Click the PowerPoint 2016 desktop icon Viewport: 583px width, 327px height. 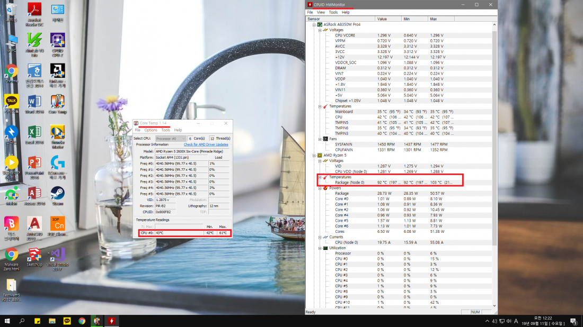click(34, 168)
